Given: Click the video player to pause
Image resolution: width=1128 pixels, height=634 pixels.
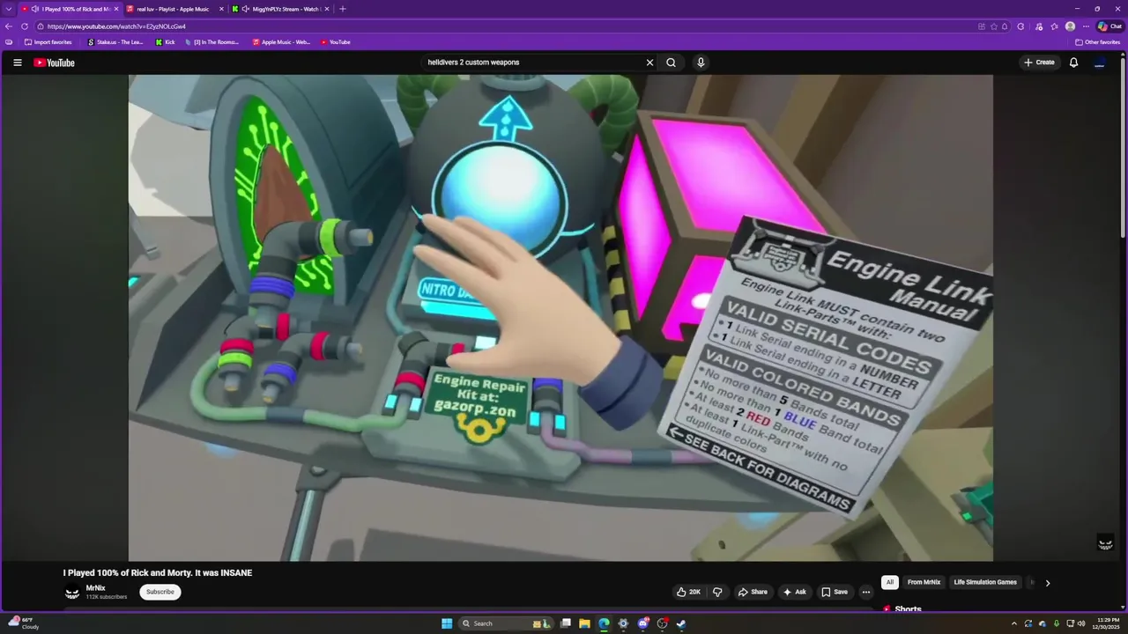Looking at the screenshot, I should tap(560, 317).
